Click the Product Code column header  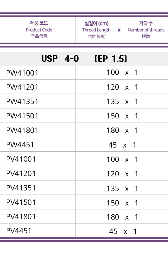[x=39, y=30]
